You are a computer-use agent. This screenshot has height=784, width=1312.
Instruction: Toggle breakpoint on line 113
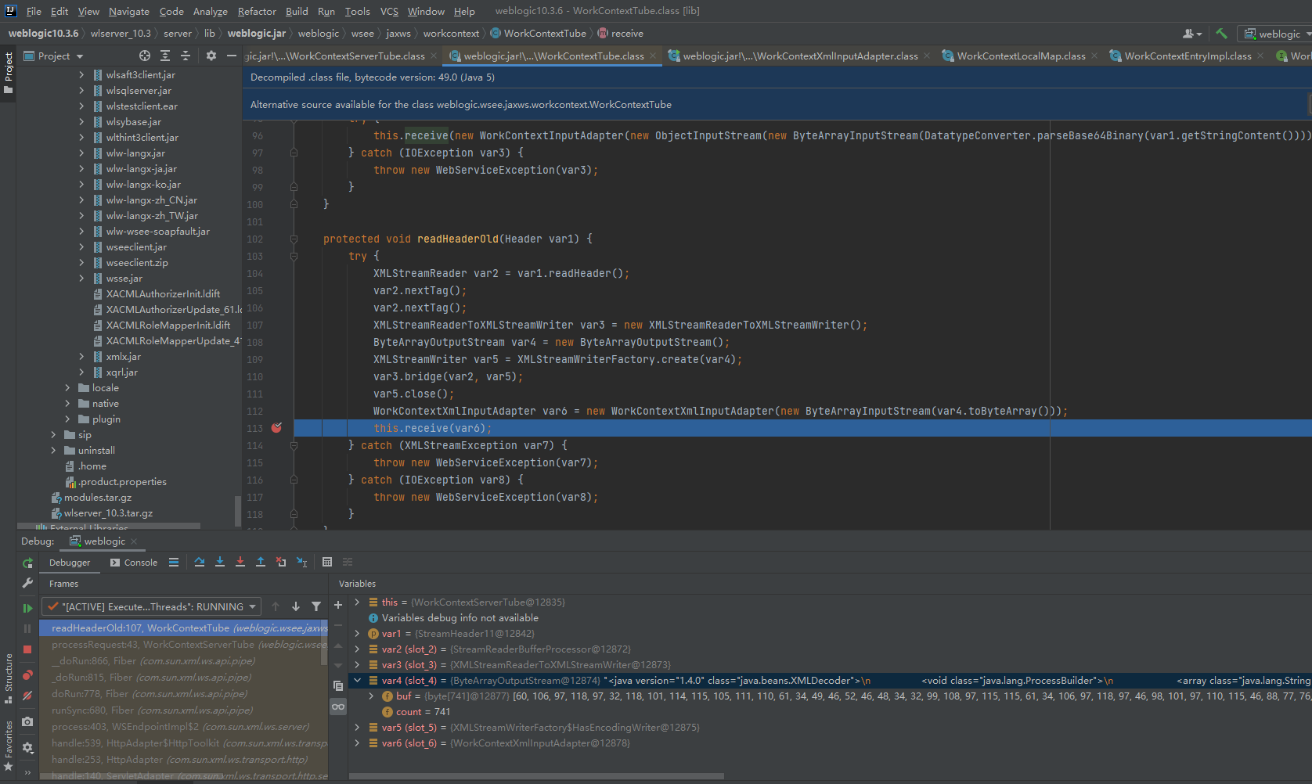click(x=276, y=428)
